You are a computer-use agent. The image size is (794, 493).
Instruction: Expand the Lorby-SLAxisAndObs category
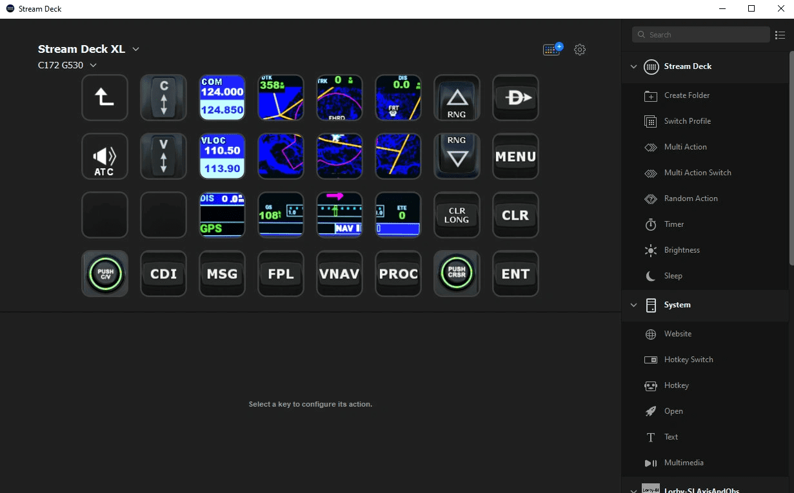[633, 488]
